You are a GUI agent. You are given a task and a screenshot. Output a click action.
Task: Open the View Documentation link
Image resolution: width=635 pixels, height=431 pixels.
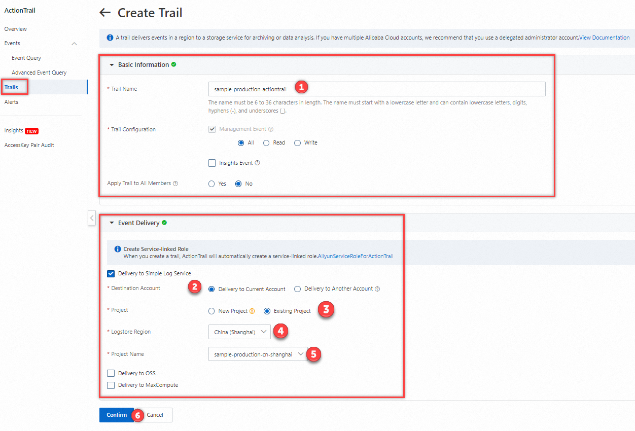click(605, 38)
